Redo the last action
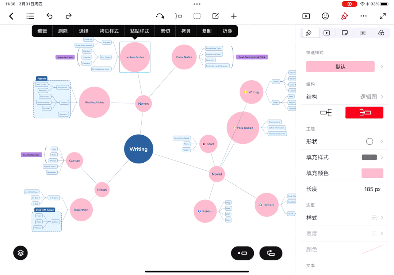 [68, 16]
